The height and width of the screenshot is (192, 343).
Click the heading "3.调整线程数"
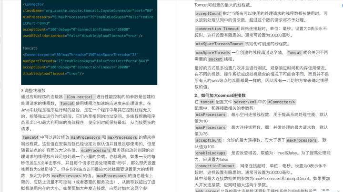click(x=33, y=91)
